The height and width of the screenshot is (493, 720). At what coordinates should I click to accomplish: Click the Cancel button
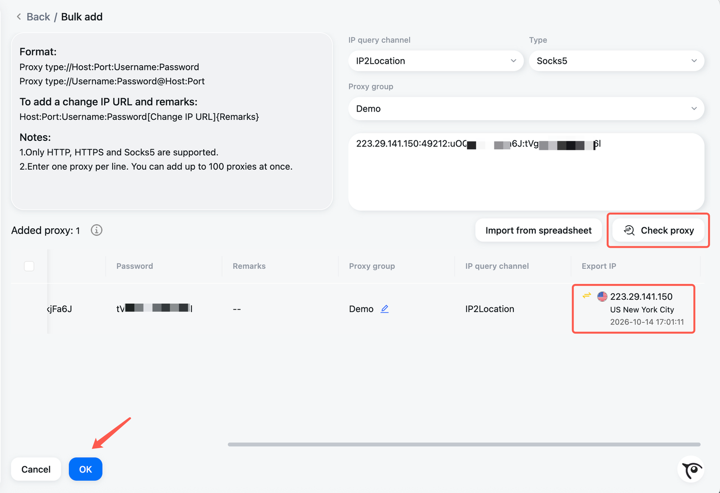pyautogui.click(x=36, y=469)
